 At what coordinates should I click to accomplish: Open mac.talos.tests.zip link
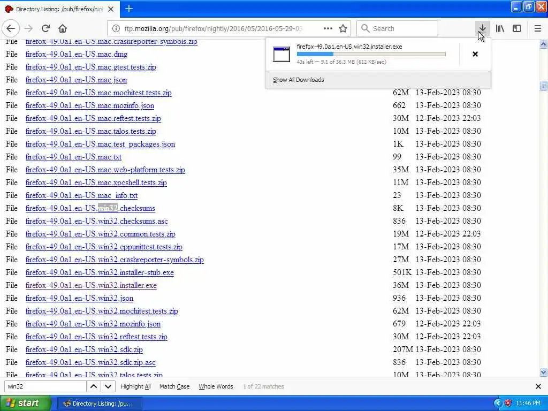pos(90,132)
